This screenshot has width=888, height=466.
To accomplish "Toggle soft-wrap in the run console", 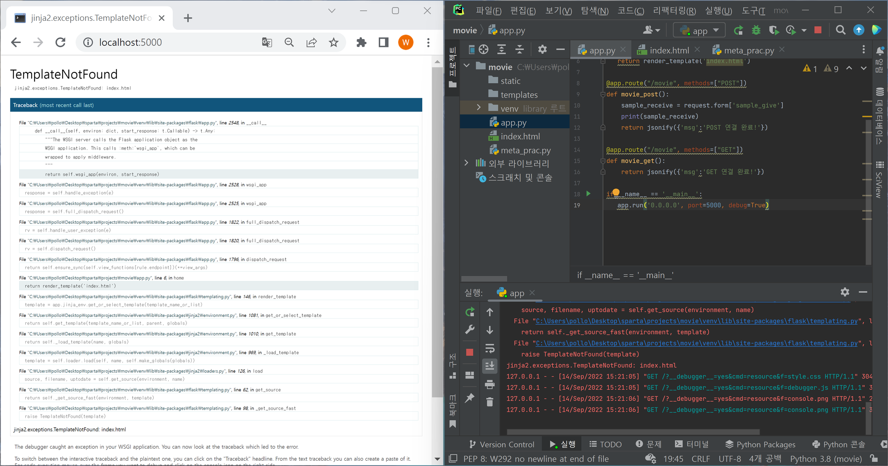I will (490, 348).
